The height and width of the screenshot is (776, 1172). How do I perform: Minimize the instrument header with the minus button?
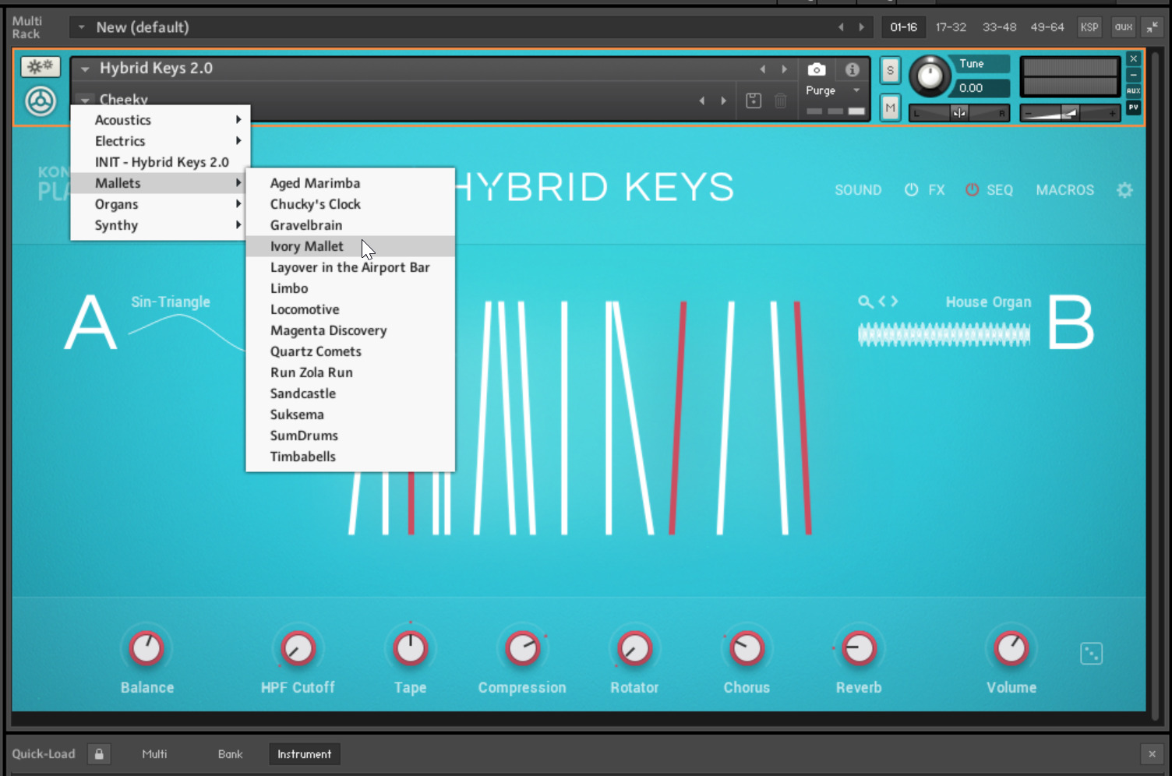[1134, 75]
